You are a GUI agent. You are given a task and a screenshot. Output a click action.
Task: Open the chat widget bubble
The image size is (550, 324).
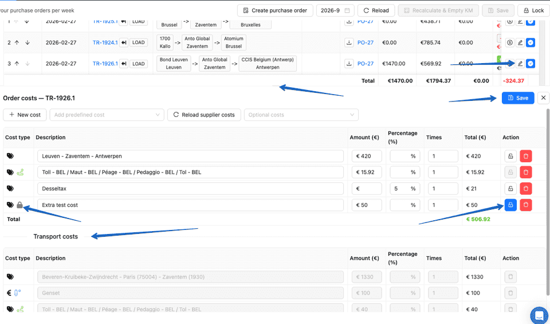point(540,315)
